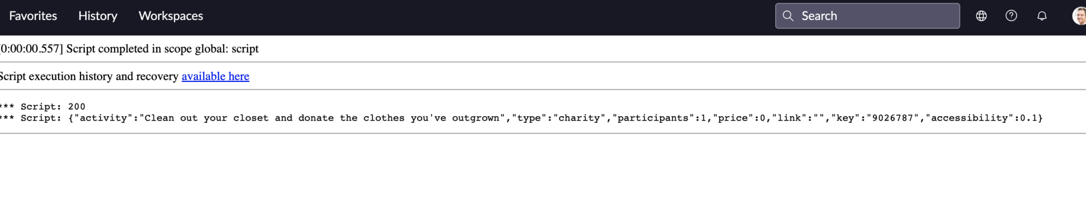Open the Workspaces menu
Viewport: 1086px width, 219px height.
pyautogui.click(x=171, y=16)
